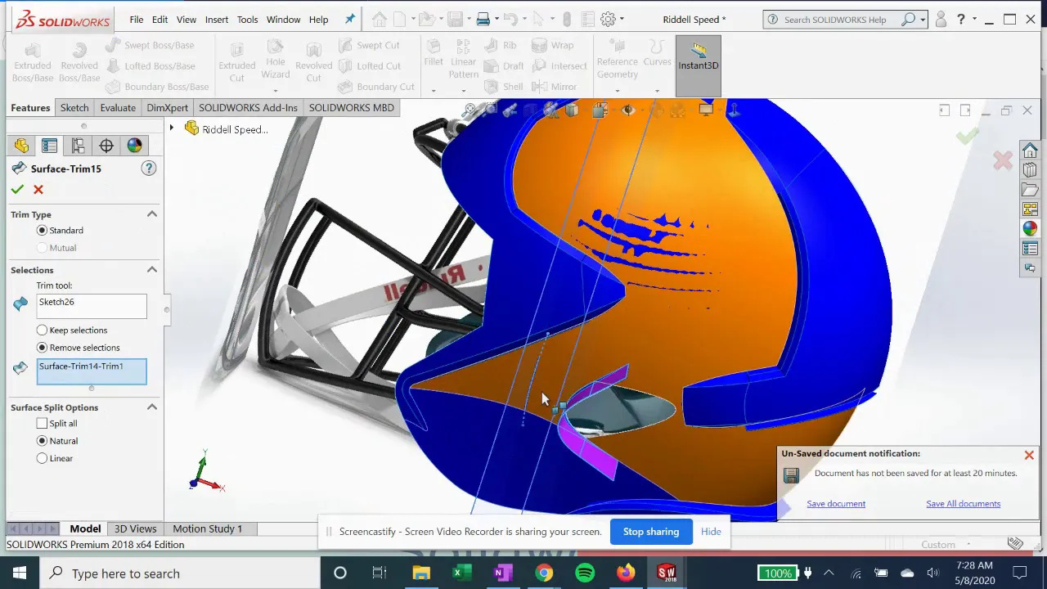Switch to the SOLIDWORKS Add-Ins tab
This screenshot has height=589, width=1047.
(x=248, y=108)
